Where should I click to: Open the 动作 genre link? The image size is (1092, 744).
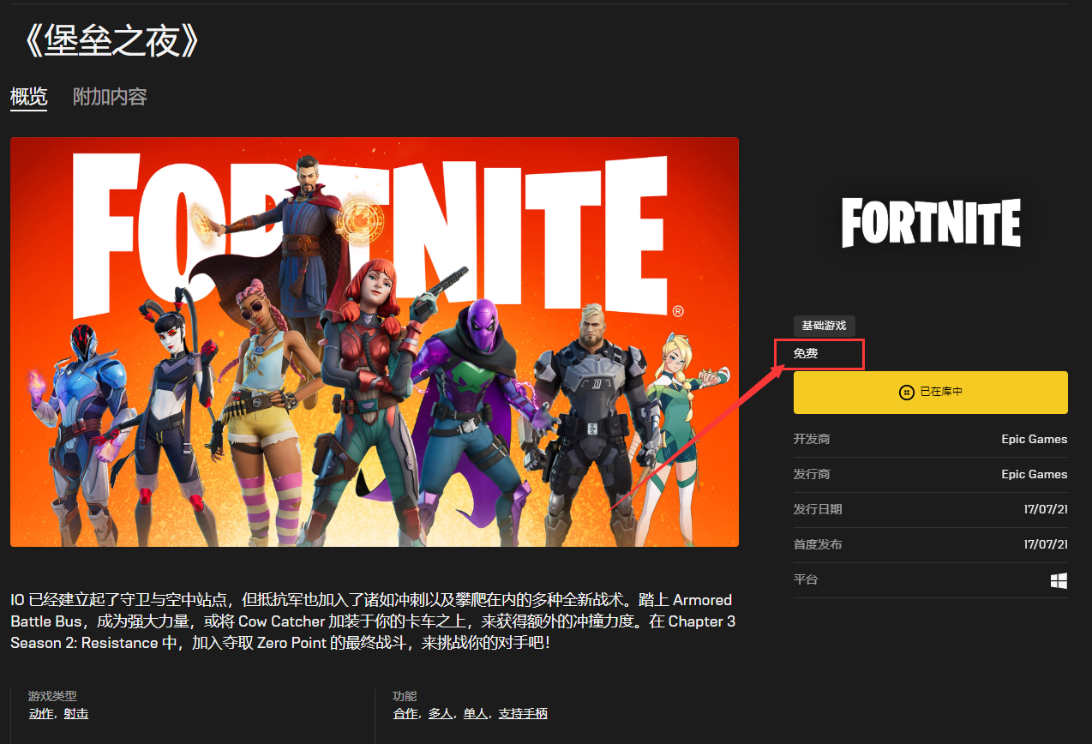(x=40, y=713)
